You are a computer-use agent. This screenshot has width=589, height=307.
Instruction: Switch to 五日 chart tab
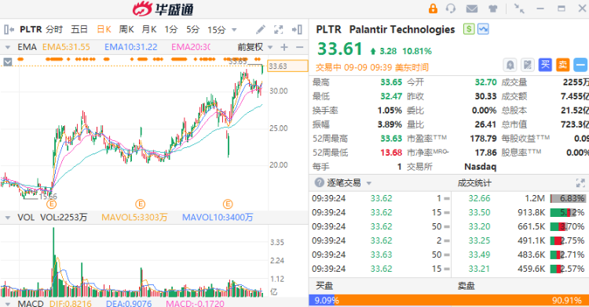(79, 29)
